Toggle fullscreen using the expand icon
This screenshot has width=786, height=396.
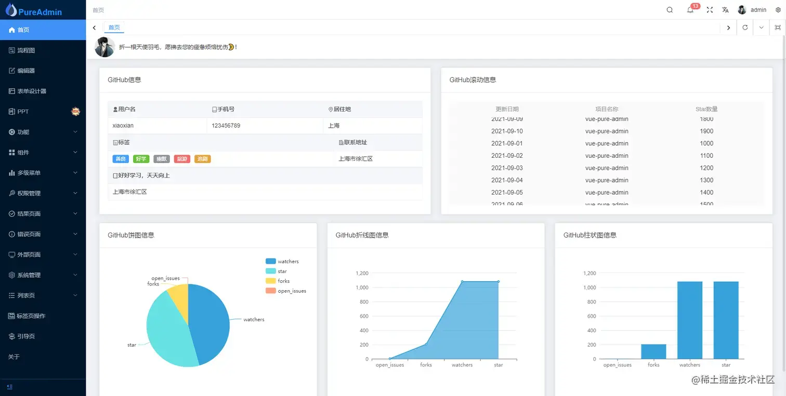[710, 10]
